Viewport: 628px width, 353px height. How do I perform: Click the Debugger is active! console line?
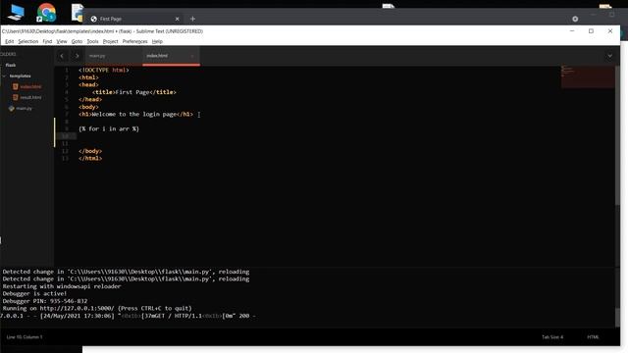click(x=34, y=294)
